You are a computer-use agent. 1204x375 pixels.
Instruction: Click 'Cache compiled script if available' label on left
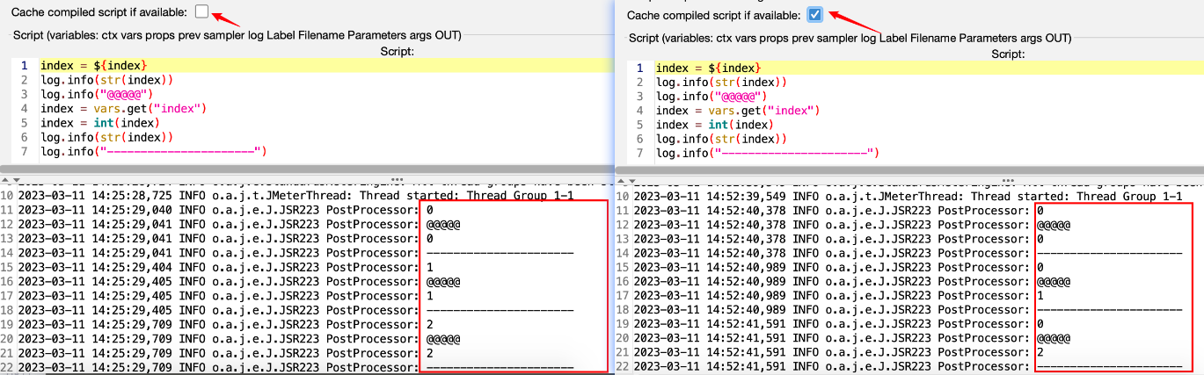pos(98,11)
